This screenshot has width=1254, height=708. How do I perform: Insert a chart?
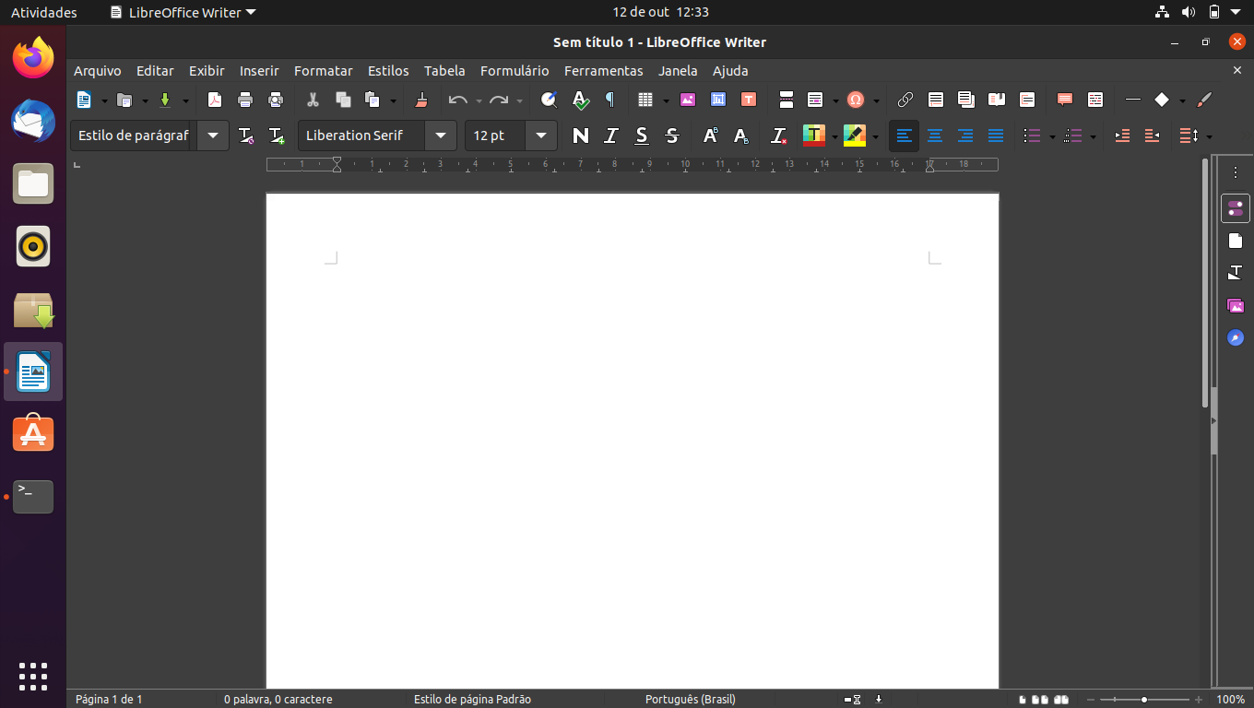718,100
